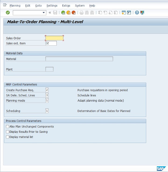
Task: Click the Previous Page icon
Action: tap(105, 13)
